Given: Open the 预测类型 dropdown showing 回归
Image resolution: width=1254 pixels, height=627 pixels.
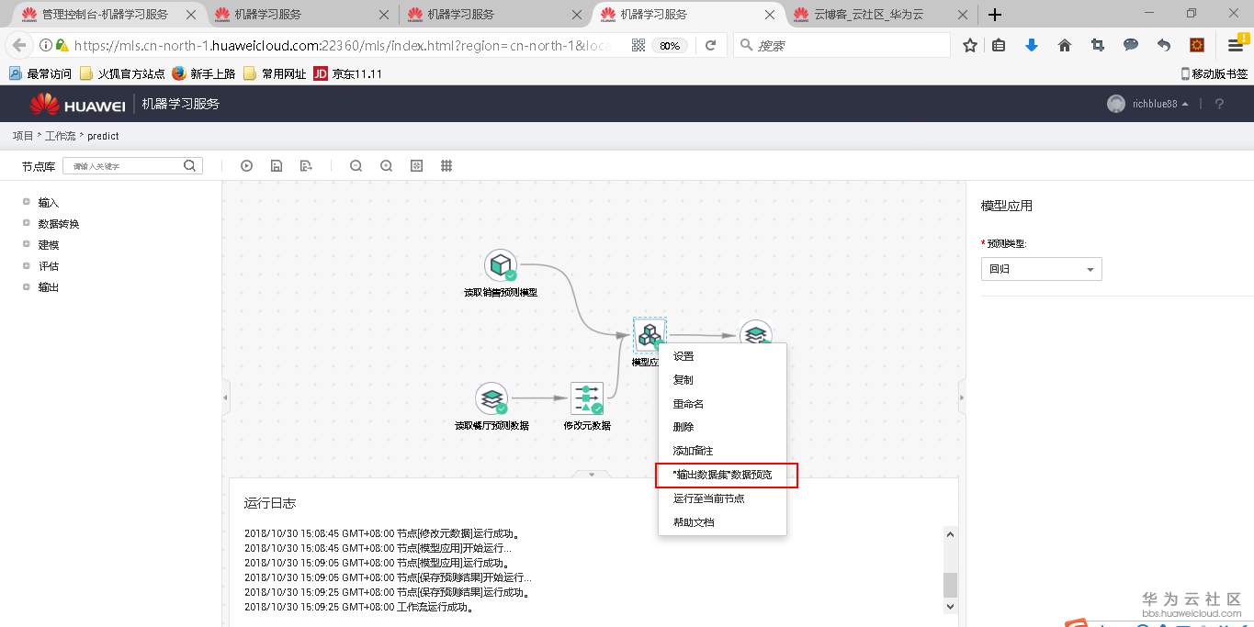Looking at the screenshot, I should (1041, 269).
